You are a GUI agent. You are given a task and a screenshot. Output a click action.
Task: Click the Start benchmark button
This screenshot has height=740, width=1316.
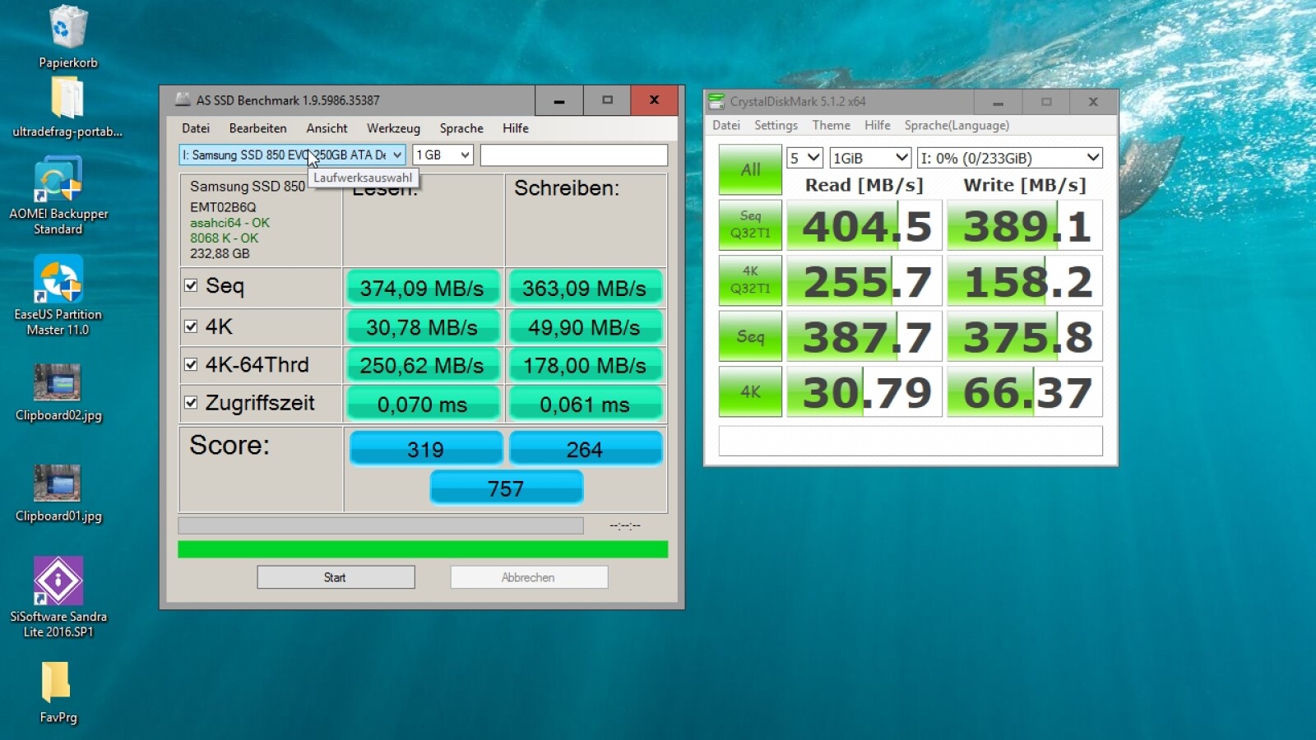click(336, 577)
